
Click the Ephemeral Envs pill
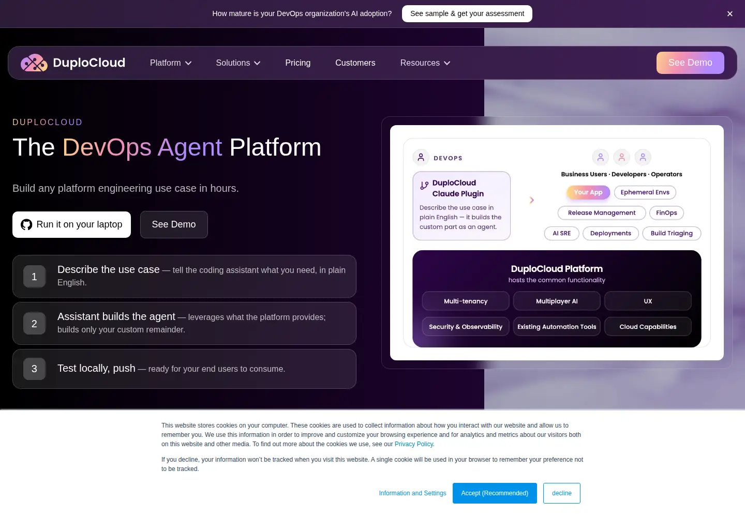coord(645,192)
